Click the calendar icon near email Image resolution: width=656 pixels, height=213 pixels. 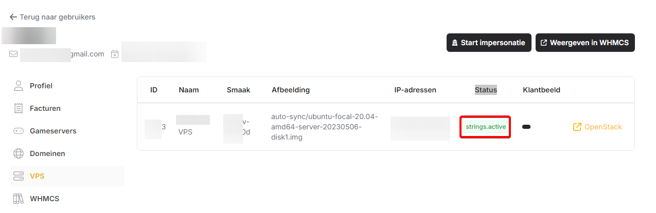(115, 54)
